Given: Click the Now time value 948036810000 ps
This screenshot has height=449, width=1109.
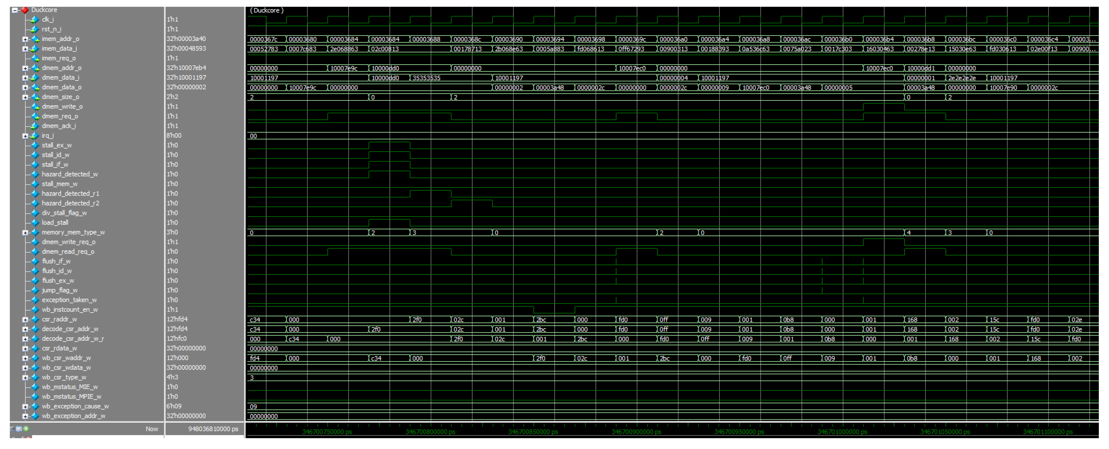Looking at the screenshot, I should click(213, 429).
